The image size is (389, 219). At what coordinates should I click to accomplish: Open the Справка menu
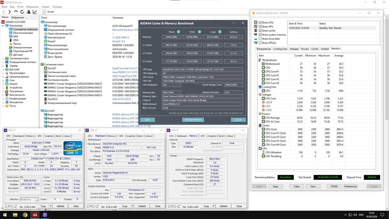pos(57,7)
